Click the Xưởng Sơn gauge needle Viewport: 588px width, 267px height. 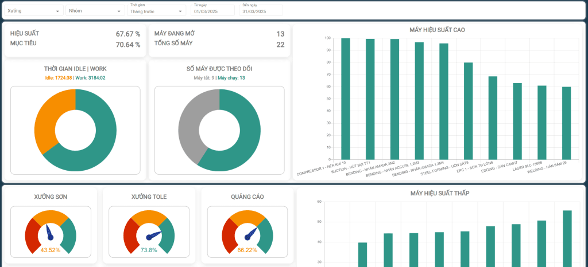(x=49, y=232)
